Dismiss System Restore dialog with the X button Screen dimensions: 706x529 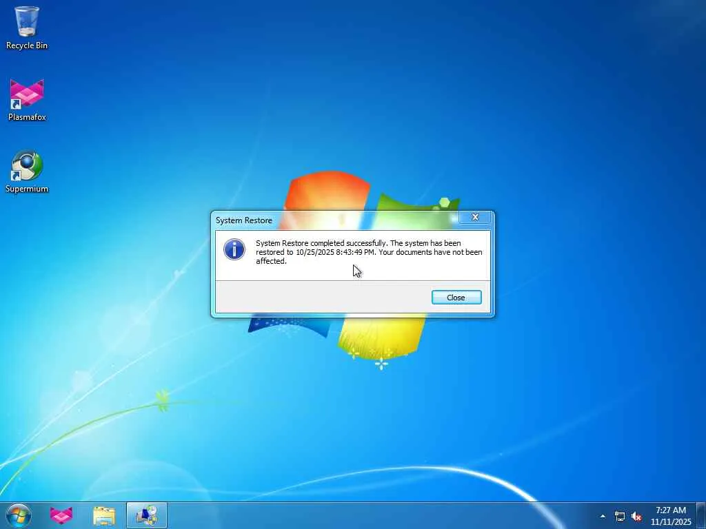[x=475, y=217]
